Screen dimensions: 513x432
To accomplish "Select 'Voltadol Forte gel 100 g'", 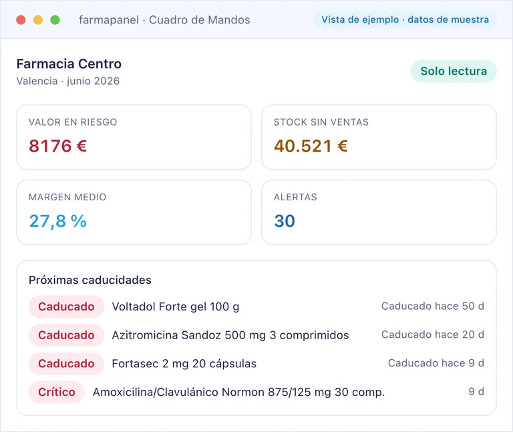I will tap(176, 306).
